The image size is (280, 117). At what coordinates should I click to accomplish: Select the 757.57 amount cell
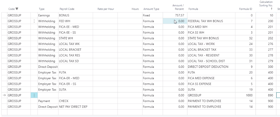coord(175,16)
